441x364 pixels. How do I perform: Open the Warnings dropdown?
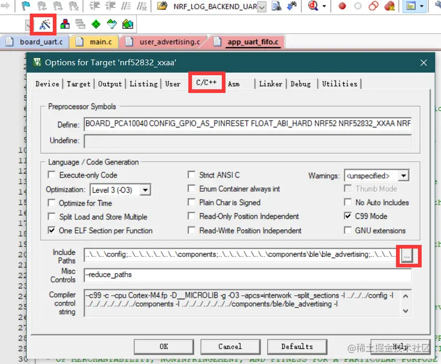(x=403, y=176)
